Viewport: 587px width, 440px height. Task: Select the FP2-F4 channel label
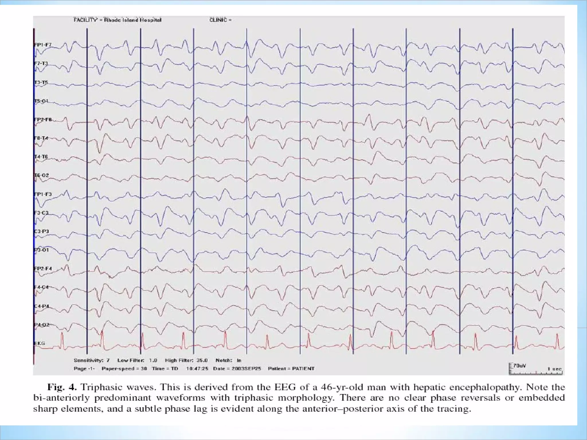pos(43,269)
